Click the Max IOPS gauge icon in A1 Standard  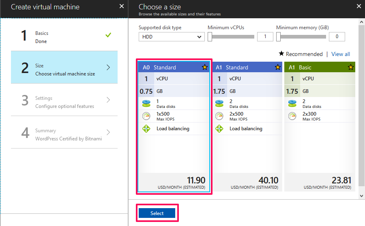219,116
